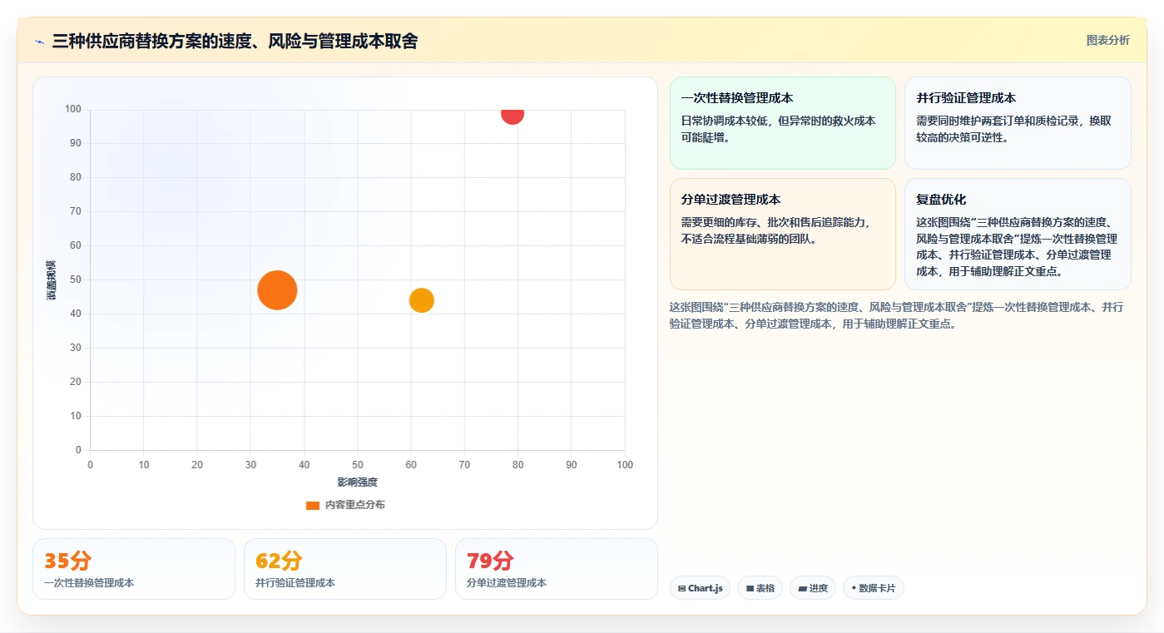The width and height of the screenshot is (1164, 633).
Task: Click the 内容重点分布 legend text
Action: point(354,505)
